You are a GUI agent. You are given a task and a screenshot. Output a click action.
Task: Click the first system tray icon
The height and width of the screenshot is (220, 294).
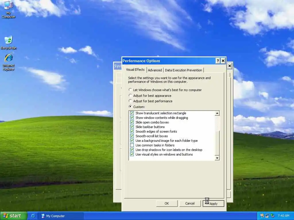pos(262,216)
